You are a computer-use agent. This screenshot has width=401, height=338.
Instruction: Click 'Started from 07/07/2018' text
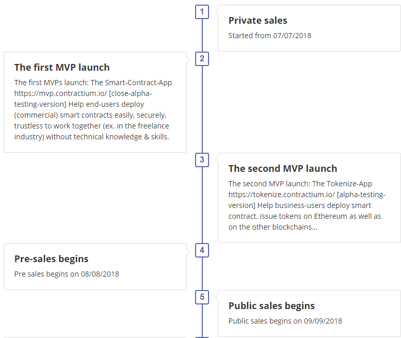coord(269,36)
